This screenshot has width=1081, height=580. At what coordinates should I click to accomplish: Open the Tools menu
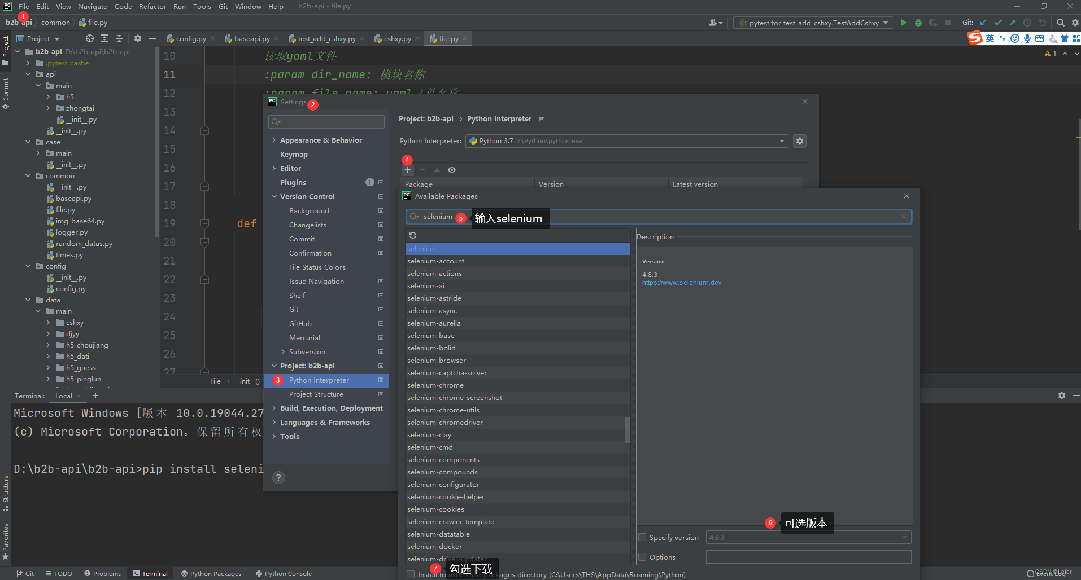(202, 6)
